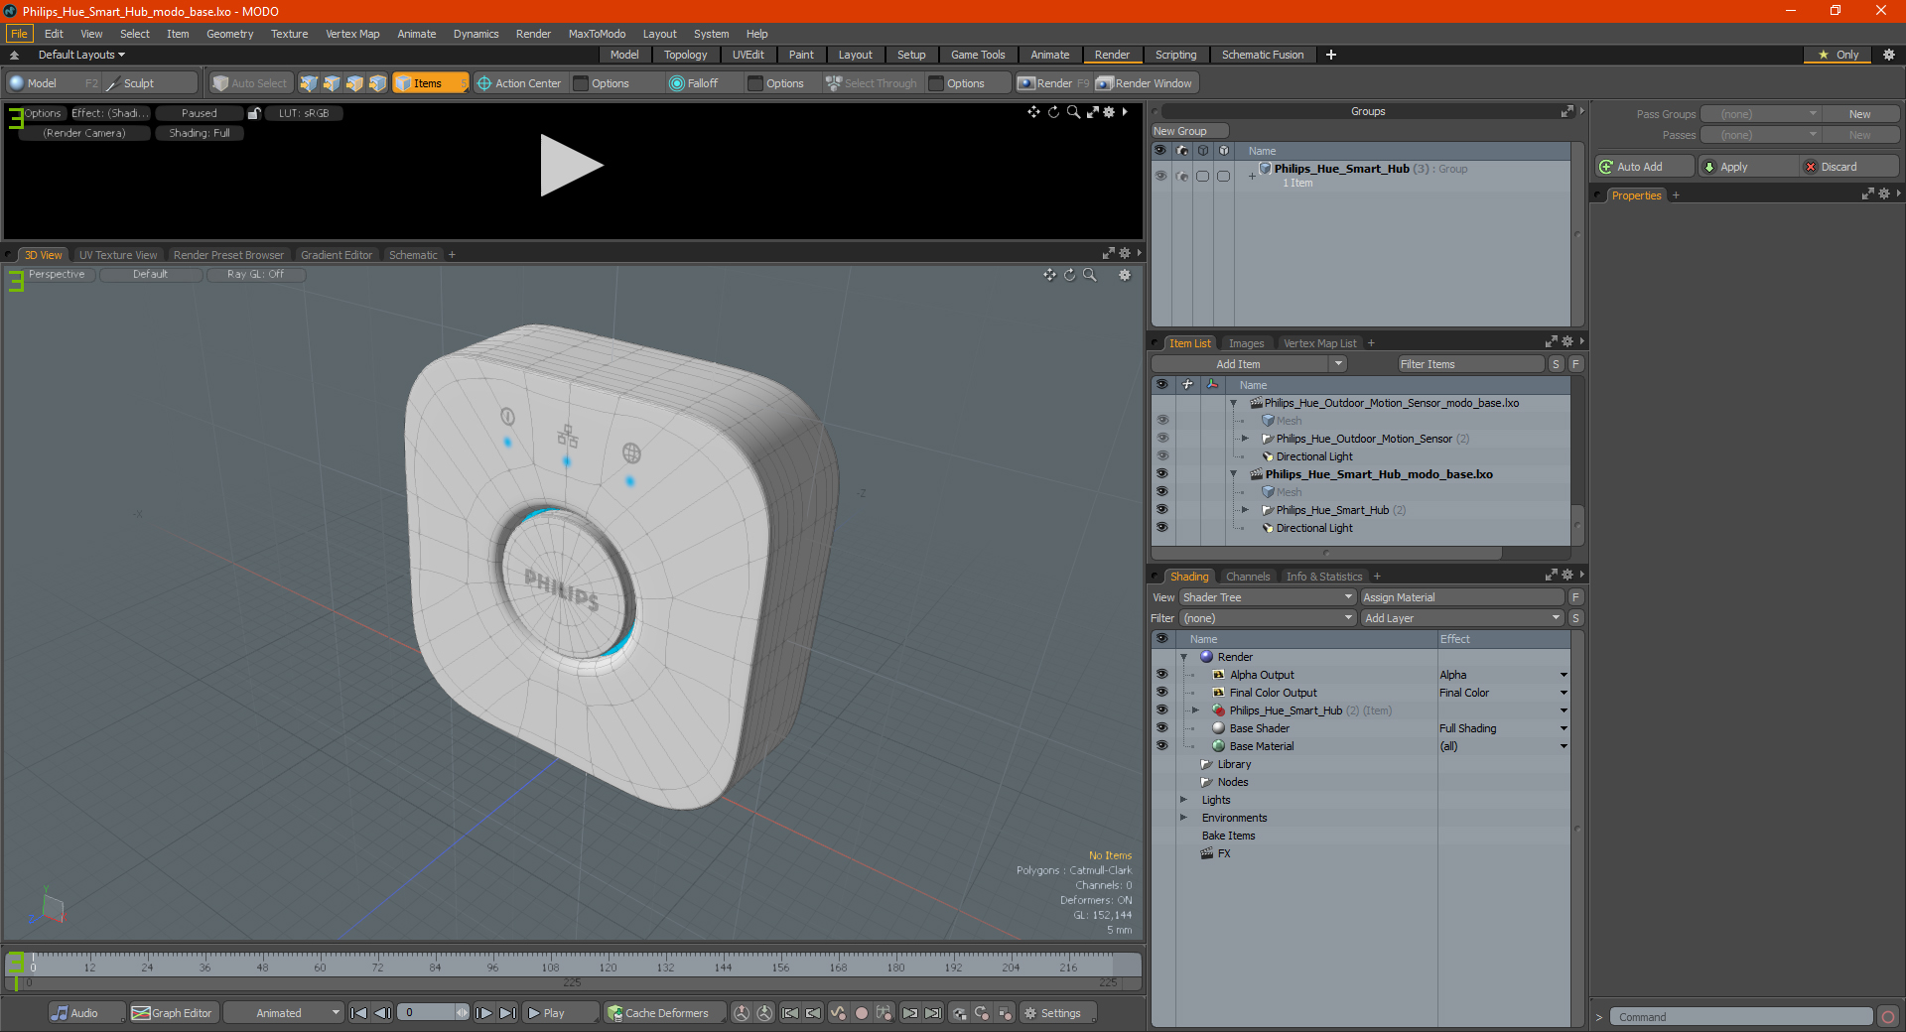Open the Texture menu

pyautogui.click(x=289, y=34)
